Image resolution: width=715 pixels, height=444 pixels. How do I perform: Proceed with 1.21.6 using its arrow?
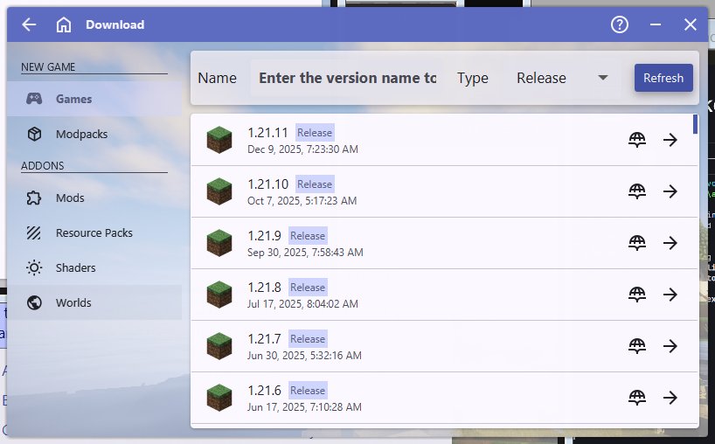670,397
